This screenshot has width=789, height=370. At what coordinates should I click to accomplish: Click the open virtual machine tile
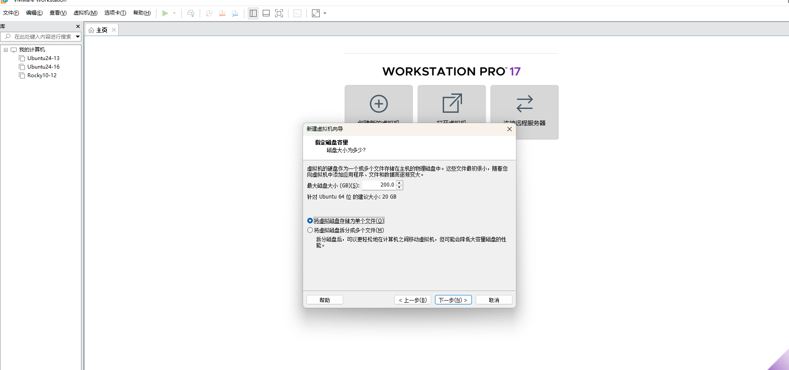[452, 104]
